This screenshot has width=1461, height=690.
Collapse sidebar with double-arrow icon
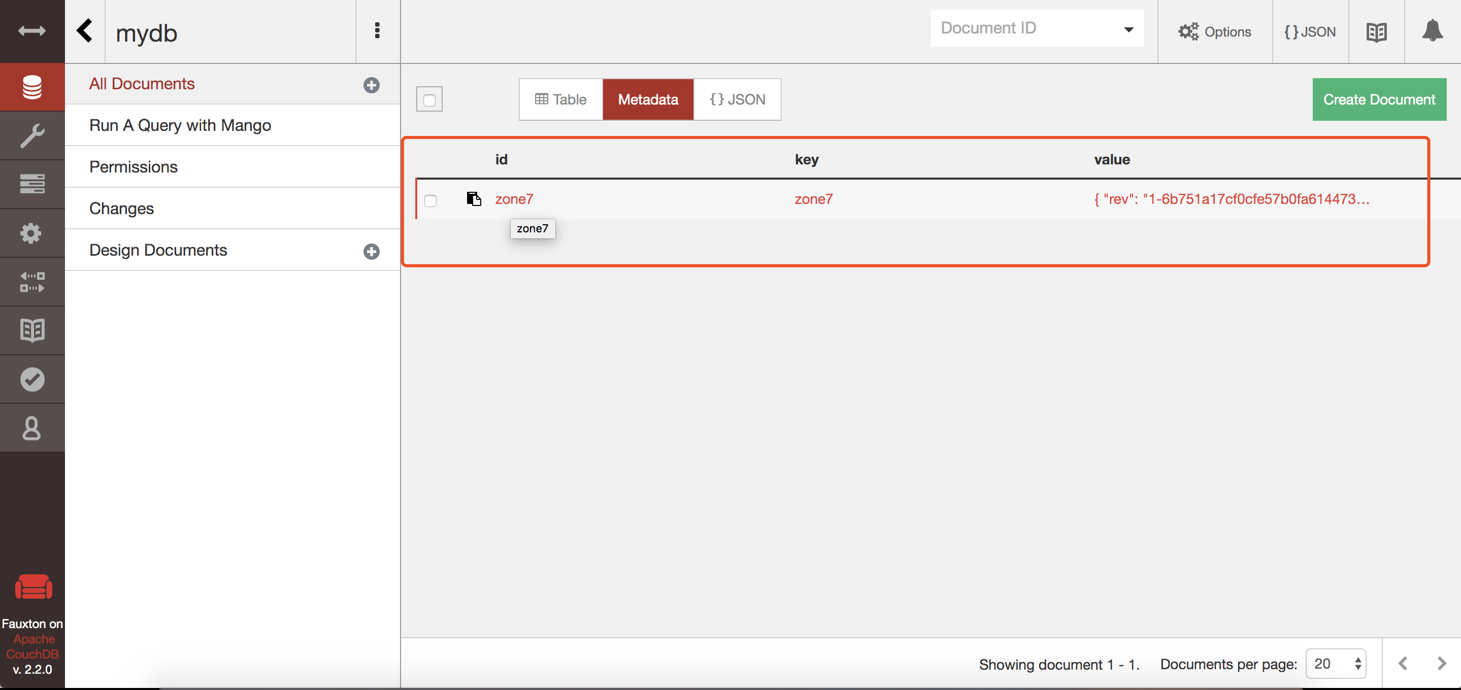[32, 31]
